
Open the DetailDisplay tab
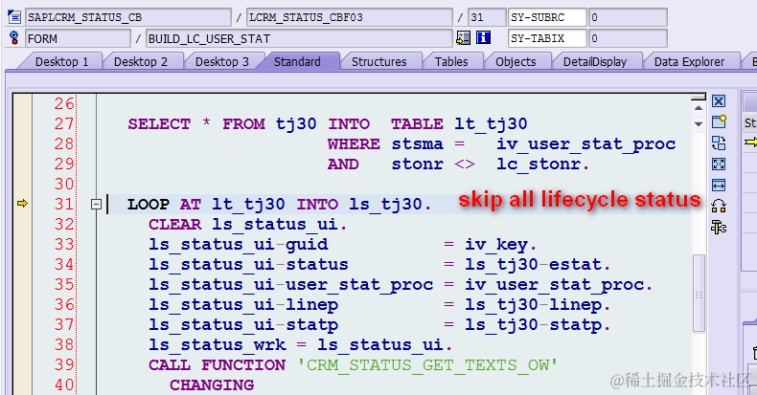(595, 61)
